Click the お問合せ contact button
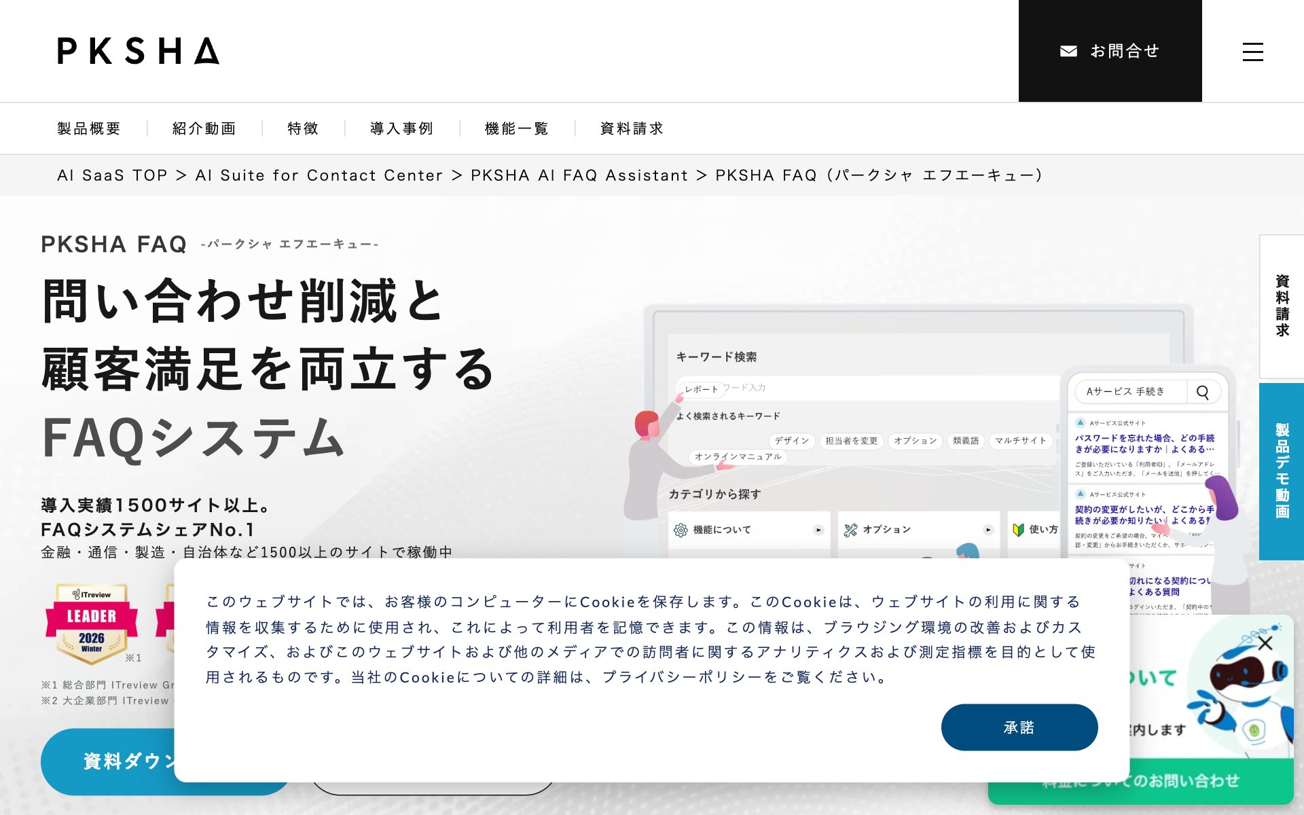The width and height of the screenshot is (1304, 815). click(x=1110, y=51)
